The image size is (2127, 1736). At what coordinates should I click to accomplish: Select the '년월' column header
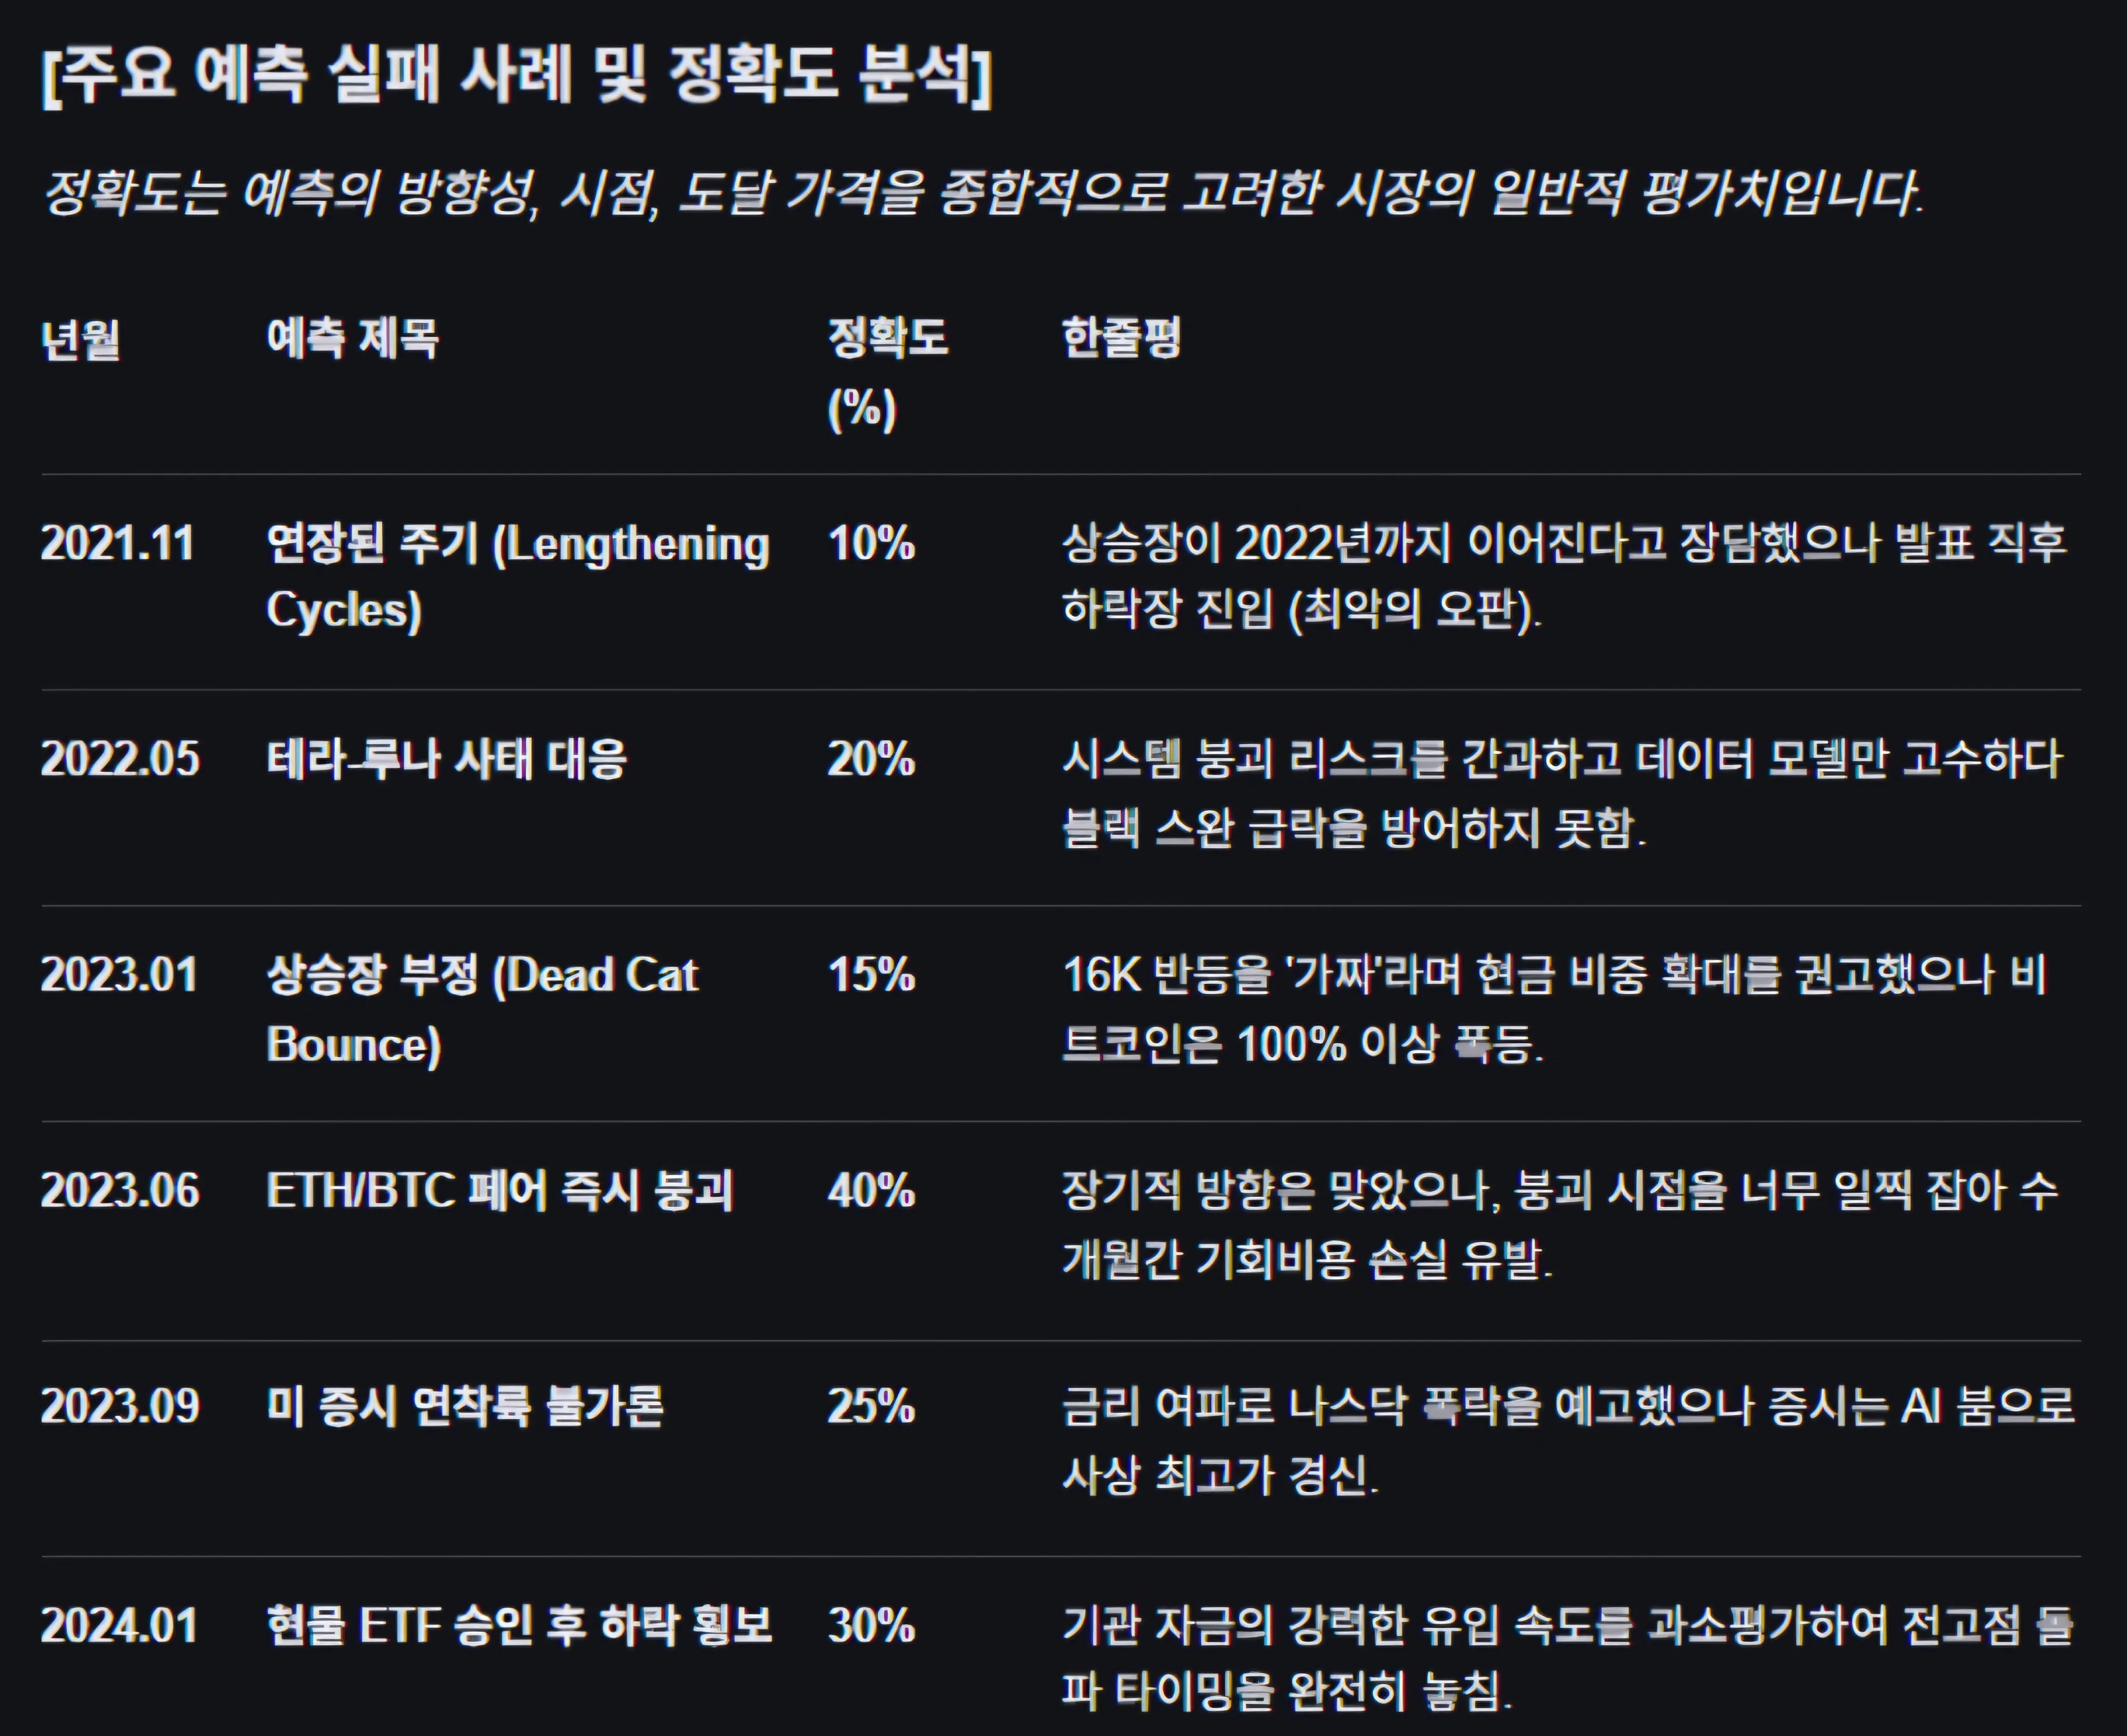[x=81, y=339]
